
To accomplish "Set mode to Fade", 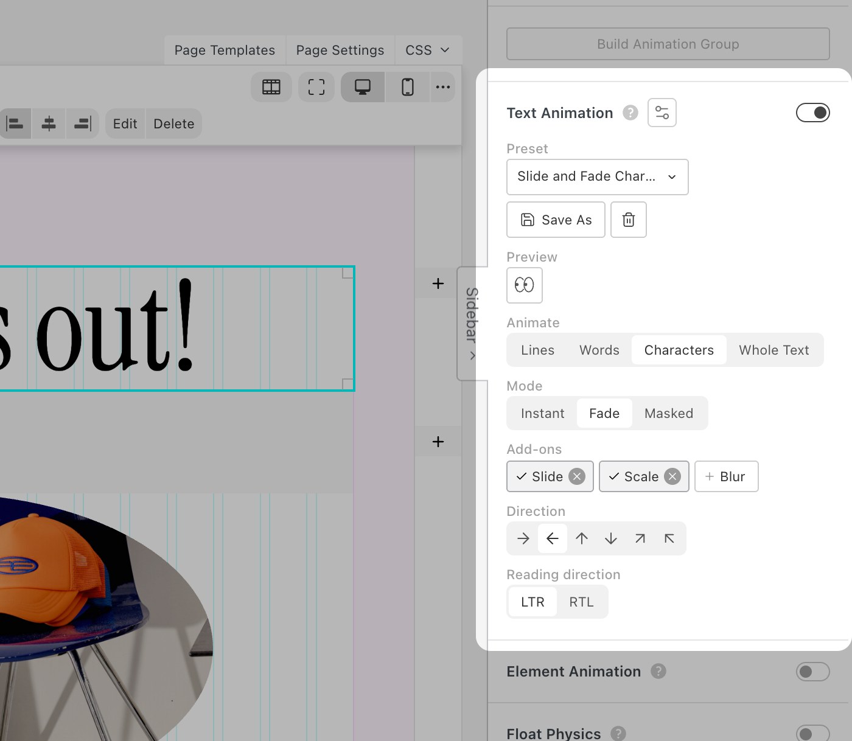I will coord(604,413).
